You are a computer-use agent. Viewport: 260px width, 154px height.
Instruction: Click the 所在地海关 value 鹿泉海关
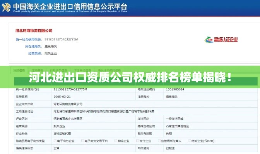click(51, 46)
